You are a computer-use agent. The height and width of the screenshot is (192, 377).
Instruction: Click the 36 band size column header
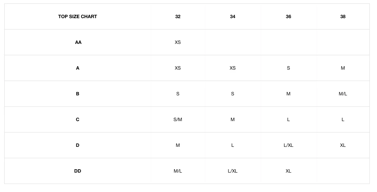click(x=288, y=17)
